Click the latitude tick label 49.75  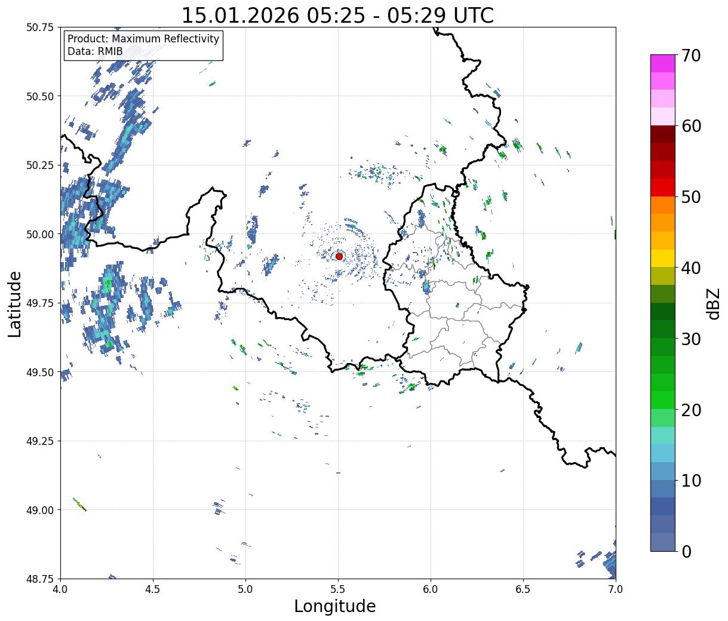click(39, 303)
